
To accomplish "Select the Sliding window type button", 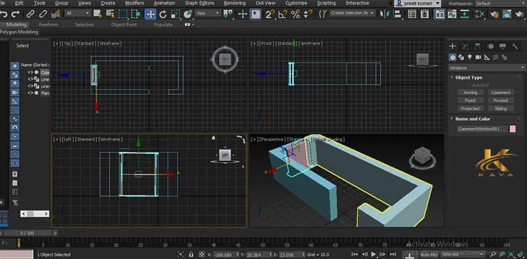I will pyautogui.click(x=500, y=109).
